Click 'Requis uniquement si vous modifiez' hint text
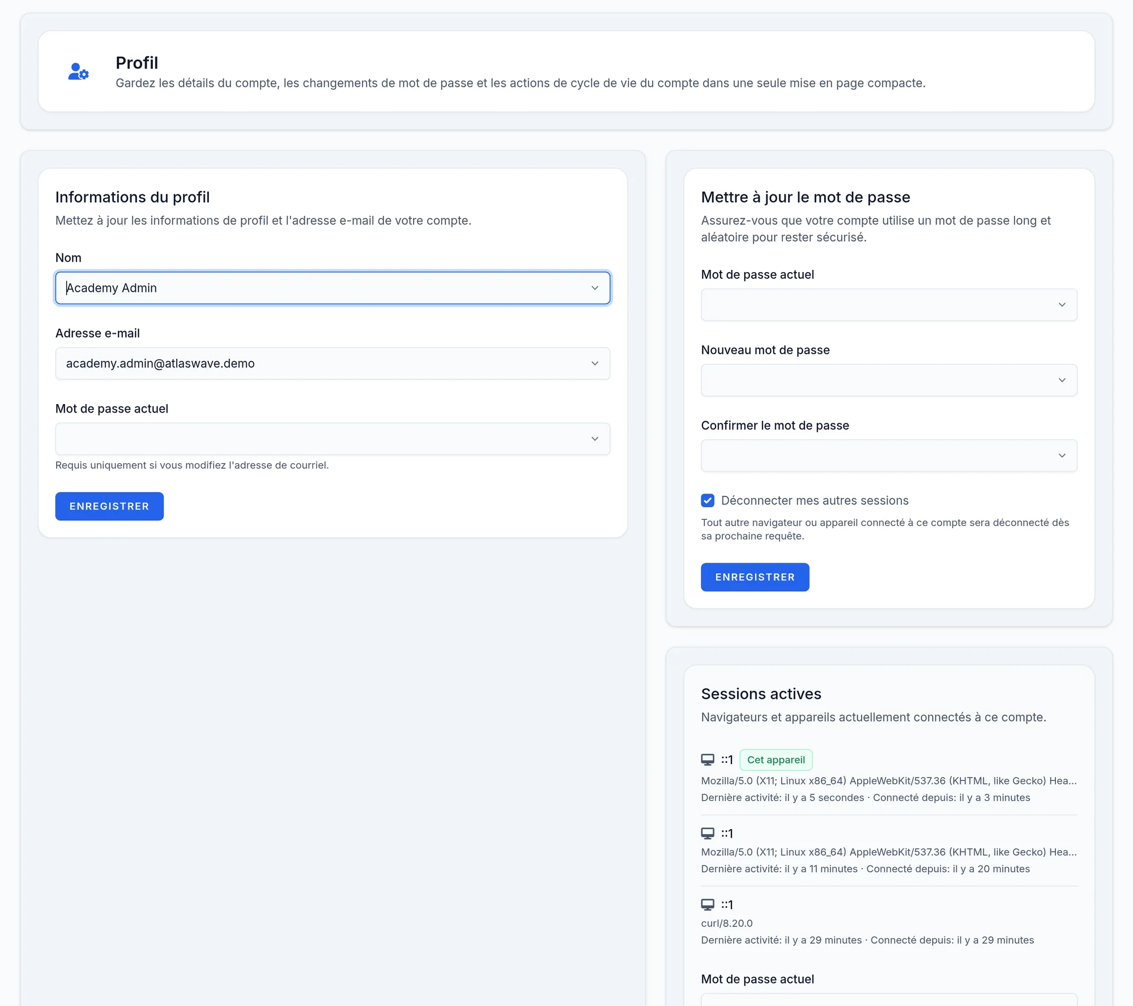 [x=192, y=465]
